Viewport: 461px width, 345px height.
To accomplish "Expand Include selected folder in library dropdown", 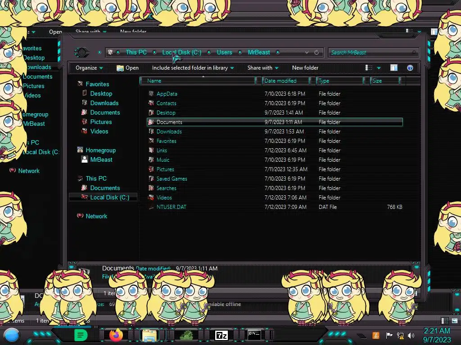I will (193, 68).
